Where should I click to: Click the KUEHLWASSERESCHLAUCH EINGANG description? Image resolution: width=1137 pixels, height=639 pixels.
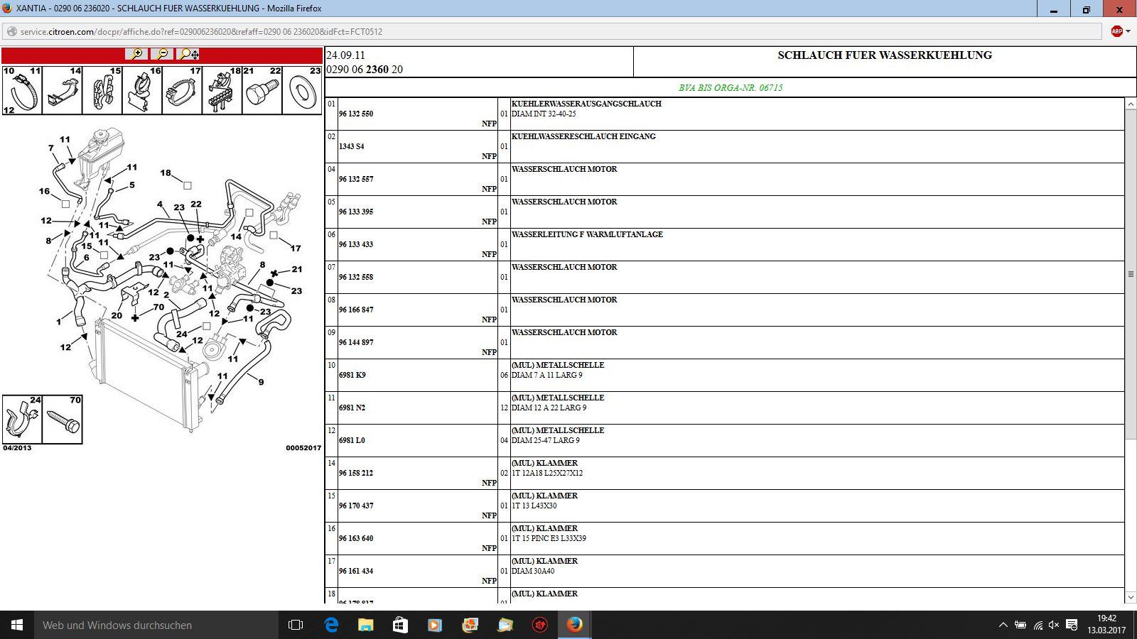pos(583,136)
